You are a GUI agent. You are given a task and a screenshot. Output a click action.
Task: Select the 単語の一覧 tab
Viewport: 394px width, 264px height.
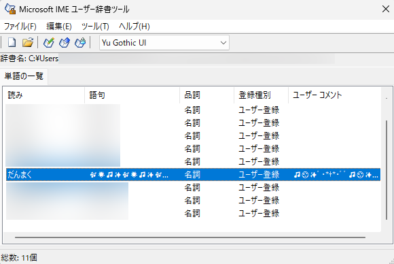pyautogui.click(x=24, y=76)
